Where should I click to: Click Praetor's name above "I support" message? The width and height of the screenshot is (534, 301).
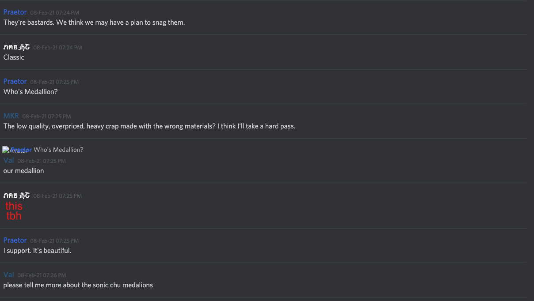(15, 241)
